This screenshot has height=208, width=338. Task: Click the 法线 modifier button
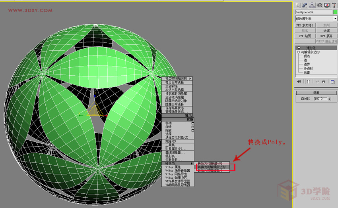pos(327,31)
